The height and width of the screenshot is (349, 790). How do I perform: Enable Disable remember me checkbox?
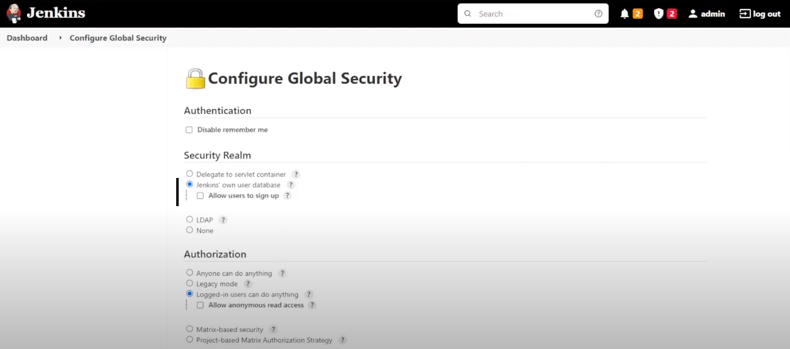[189, 130]
